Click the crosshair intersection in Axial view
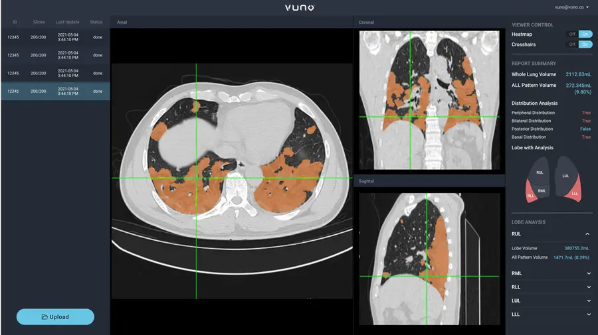This screenshot has width=598, height=335. 196,178
